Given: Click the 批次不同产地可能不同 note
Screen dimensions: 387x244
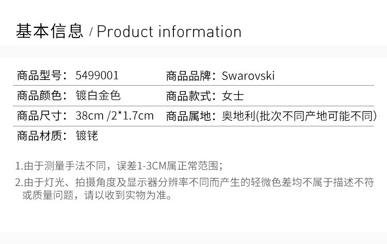Looking at the screenshot, I should click(316, 116).
